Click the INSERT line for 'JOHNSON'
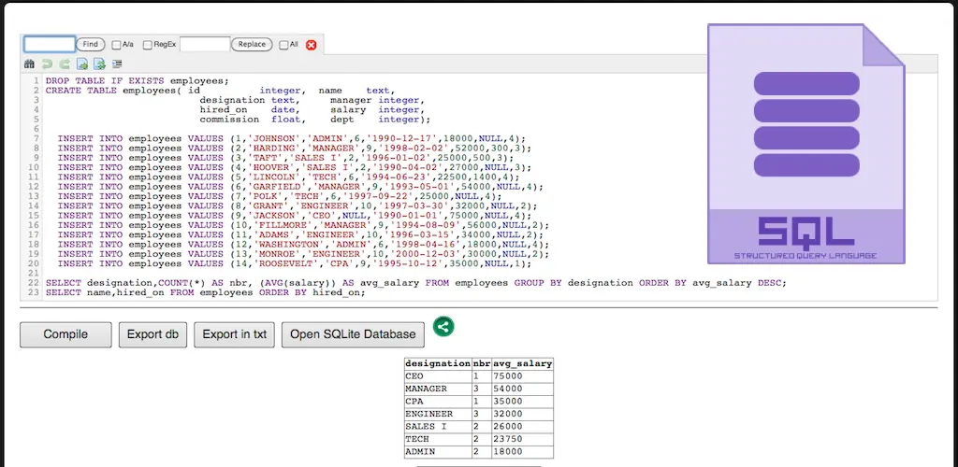 click(x=292, y=139)
